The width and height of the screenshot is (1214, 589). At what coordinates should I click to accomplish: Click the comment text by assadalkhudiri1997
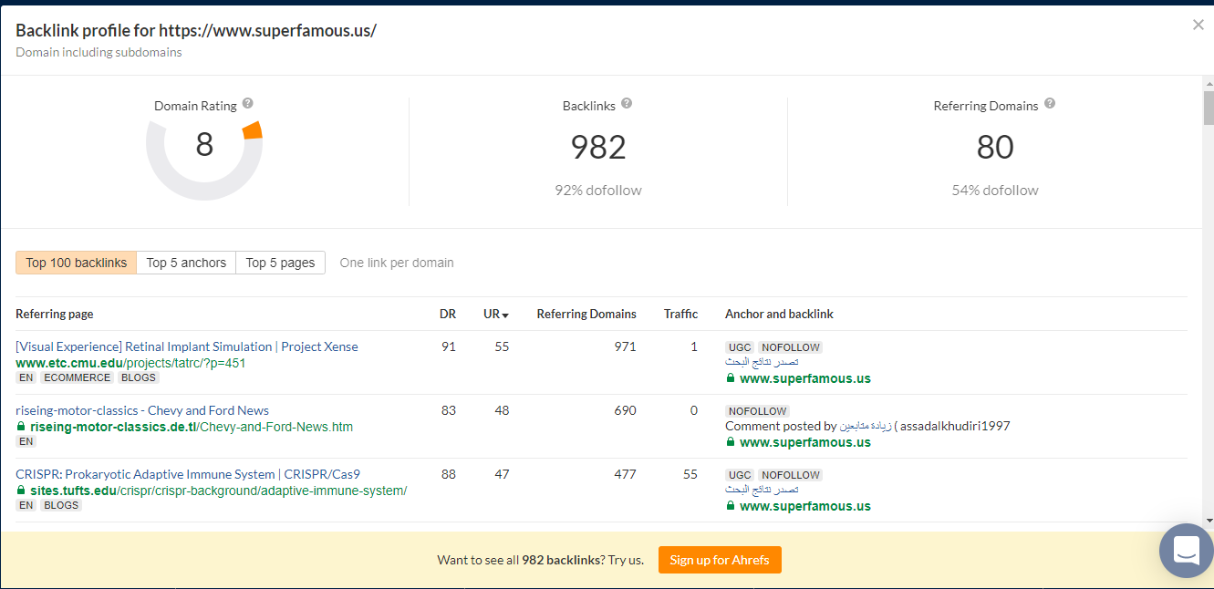[867, 426]
